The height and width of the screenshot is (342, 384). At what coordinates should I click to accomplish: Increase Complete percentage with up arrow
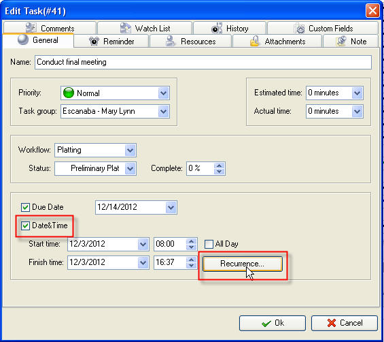219,166
